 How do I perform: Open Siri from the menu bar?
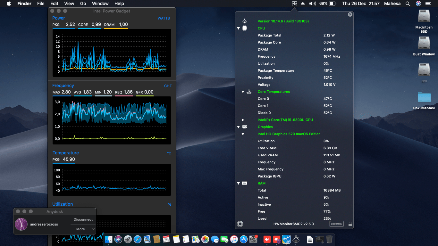(x=418, y=4)
